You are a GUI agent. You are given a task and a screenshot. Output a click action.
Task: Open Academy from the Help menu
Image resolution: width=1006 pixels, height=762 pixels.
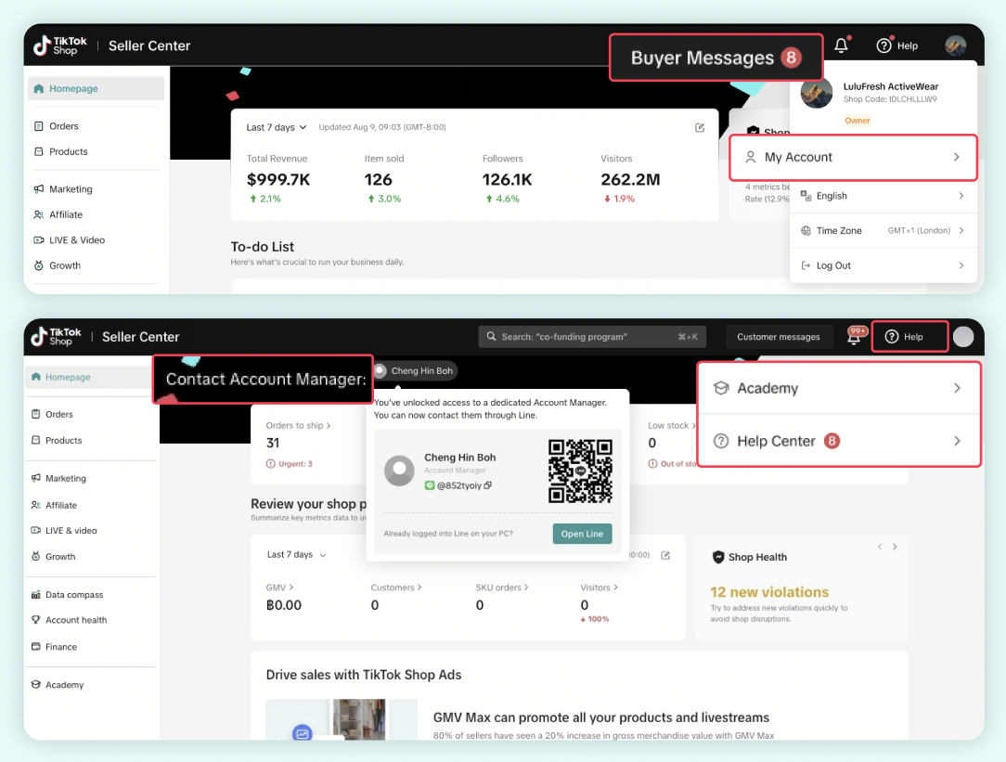[839, 388]
